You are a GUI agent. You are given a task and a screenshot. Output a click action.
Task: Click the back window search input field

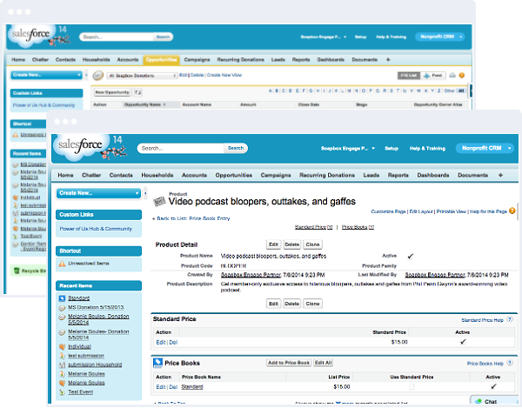tap(117, 37)
